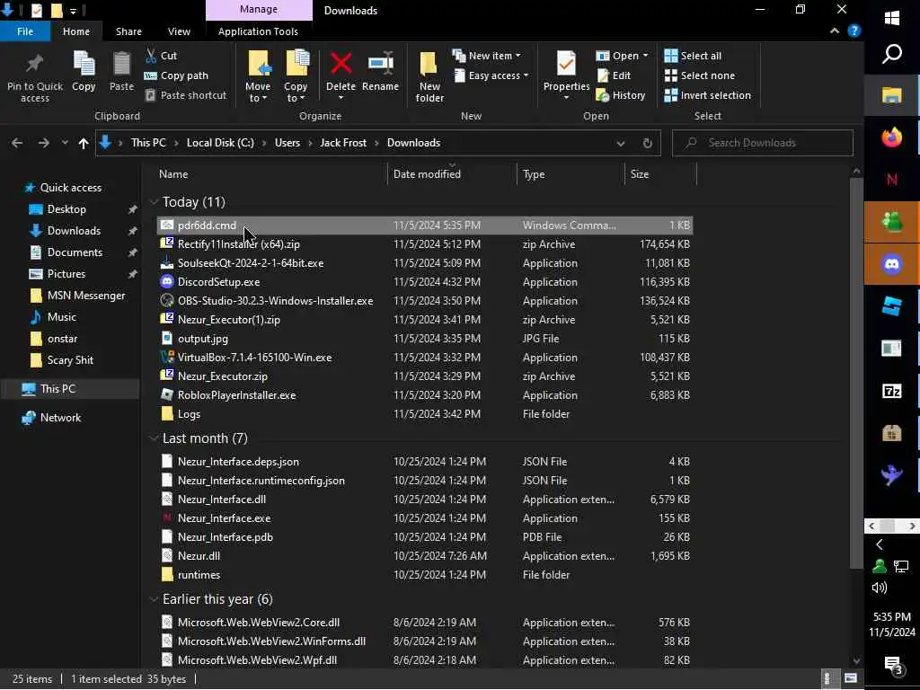
Task: Refresh the Downloads address bar
Action: tap(647, 143)
